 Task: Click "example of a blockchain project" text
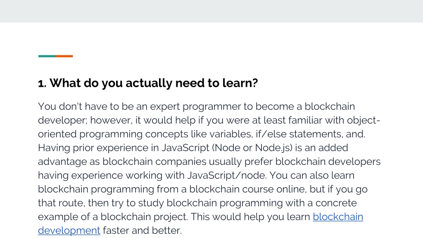[x=113, y=217]
